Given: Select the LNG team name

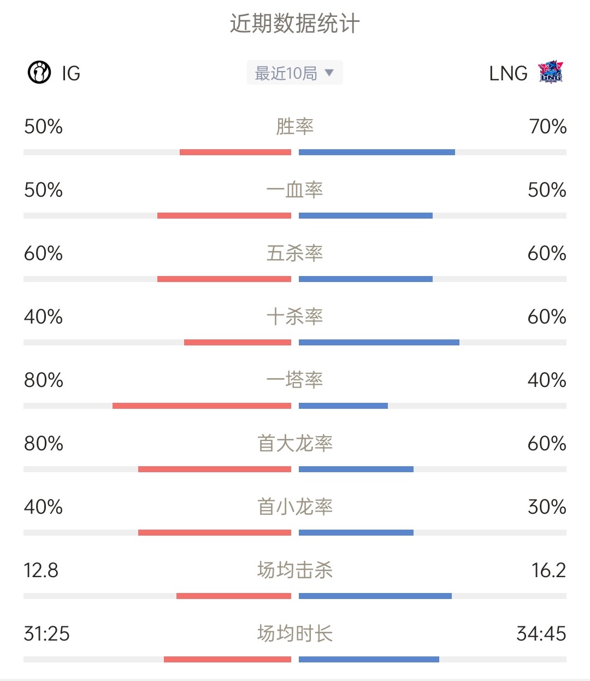Looking at the screenshot, I should [x=508, y=73].
